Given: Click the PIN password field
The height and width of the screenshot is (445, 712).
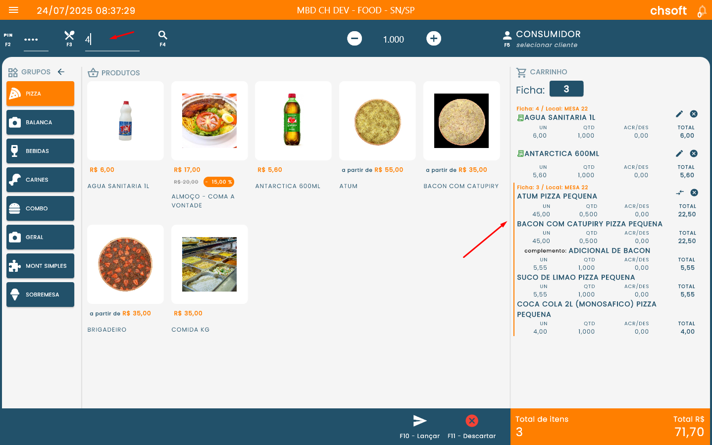Looking at the screenshot, I should click(35, 40).
